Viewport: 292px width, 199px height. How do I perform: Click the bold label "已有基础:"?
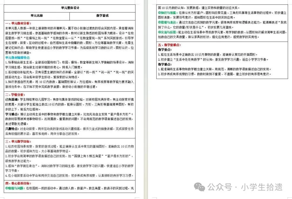tap(12, 100)
